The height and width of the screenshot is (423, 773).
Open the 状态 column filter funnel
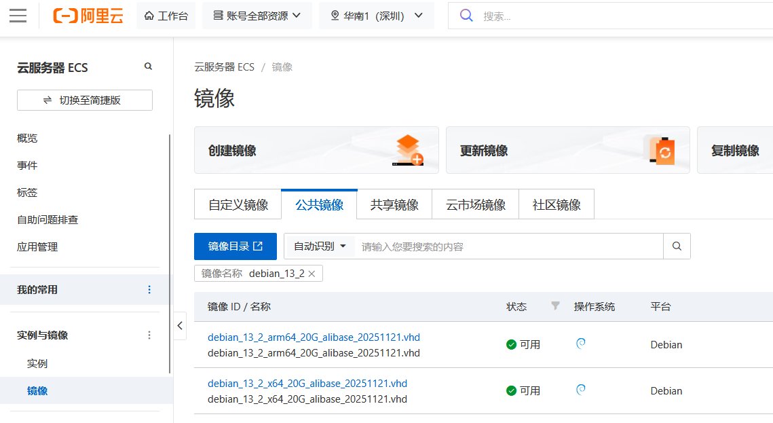coord(555,306)
